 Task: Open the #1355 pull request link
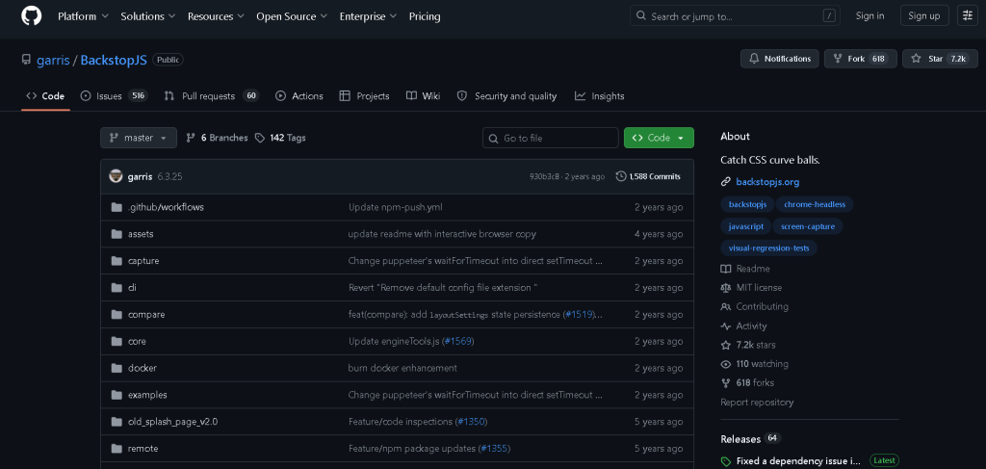click(x=494, y=448)
